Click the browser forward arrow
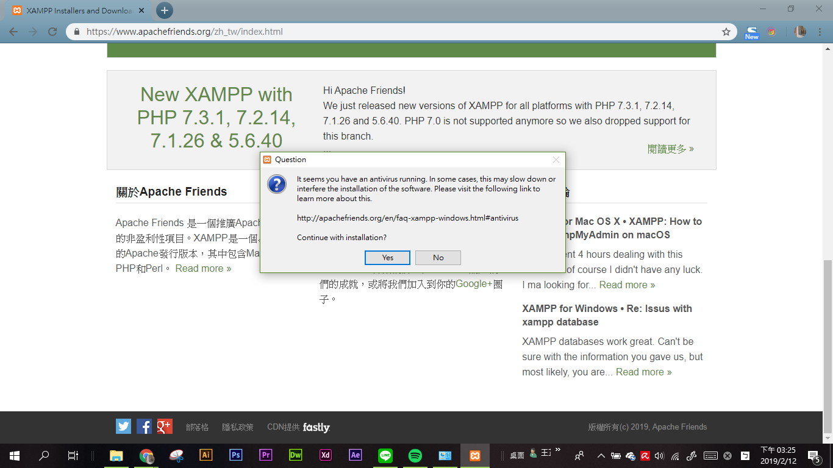The image size is (833, 468). click(33, 32)
